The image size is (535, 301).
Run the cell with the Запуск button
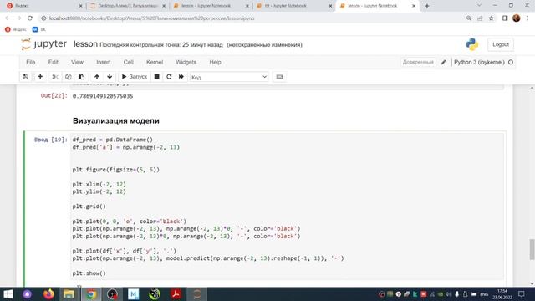click(134, 77)
